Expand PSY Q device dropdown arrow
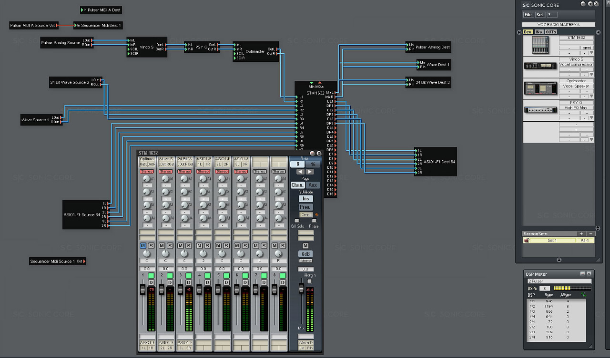Image resolution: width=610 pixels, height=358 pixels. (x=591, y=117)
